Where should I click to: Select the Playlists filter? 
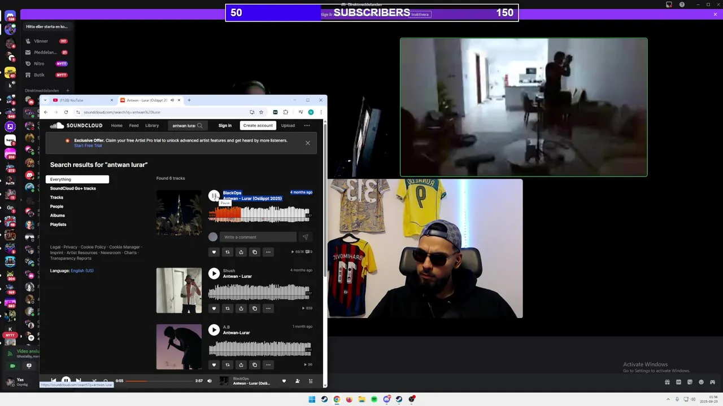(x=58, y=224)
